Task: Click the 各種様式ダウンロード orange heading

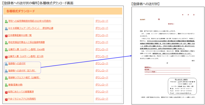Action: click(63, 11)
